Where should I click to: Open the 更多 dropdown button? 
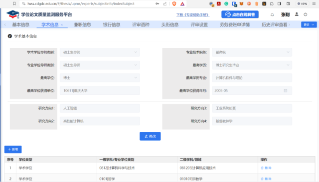[309, 24]
